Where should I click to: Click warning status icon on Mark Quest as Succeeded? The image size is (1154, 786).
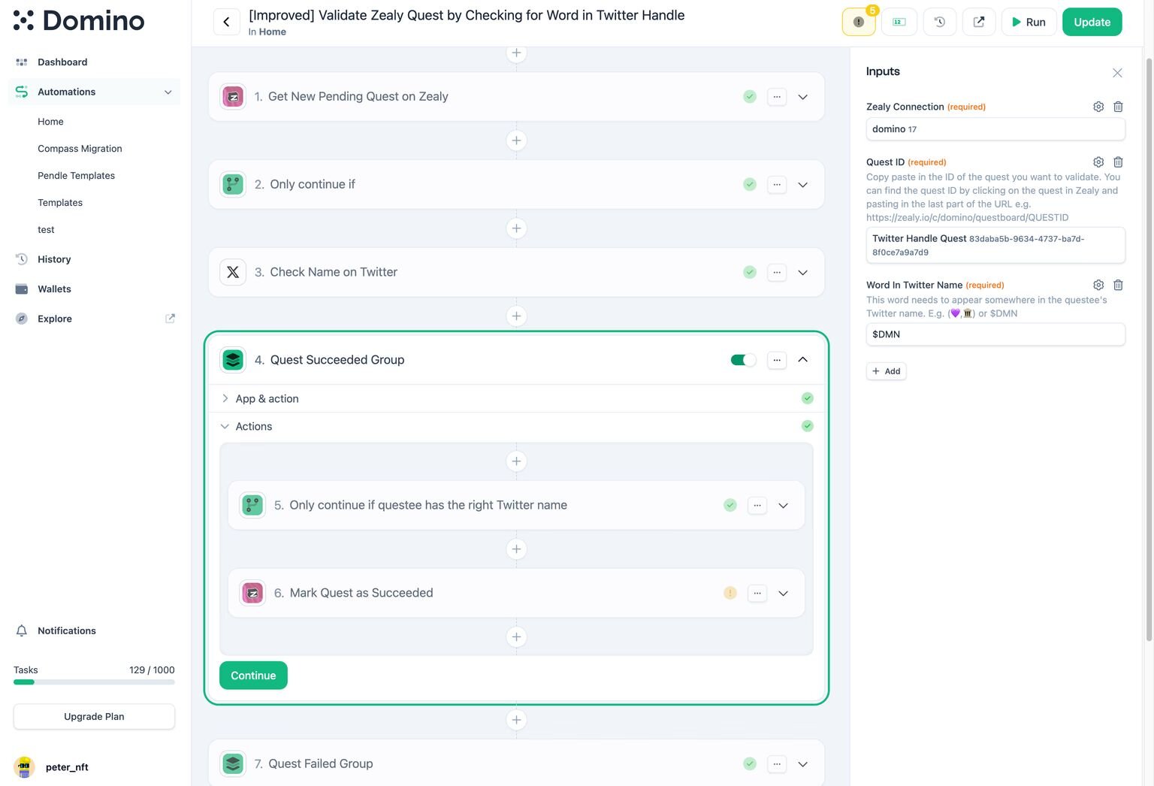coord(730,593)
